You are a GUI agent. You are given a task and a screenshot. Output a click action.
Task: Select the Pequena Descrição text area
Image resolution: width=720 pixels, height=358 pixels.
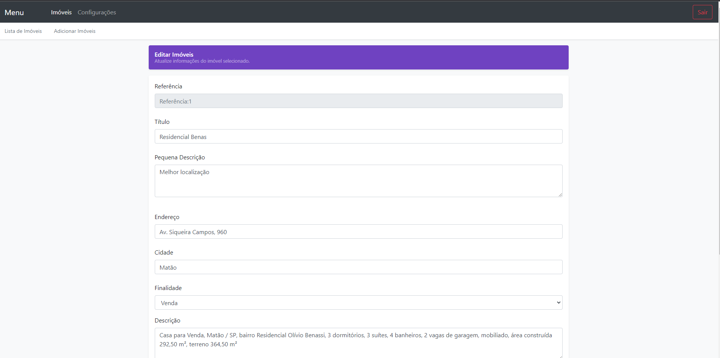click(x=358, y=181)
